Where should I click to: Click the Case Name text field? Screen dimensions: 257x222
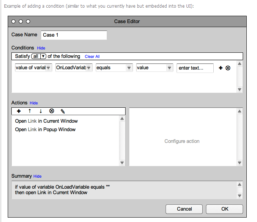click(74, 35)
